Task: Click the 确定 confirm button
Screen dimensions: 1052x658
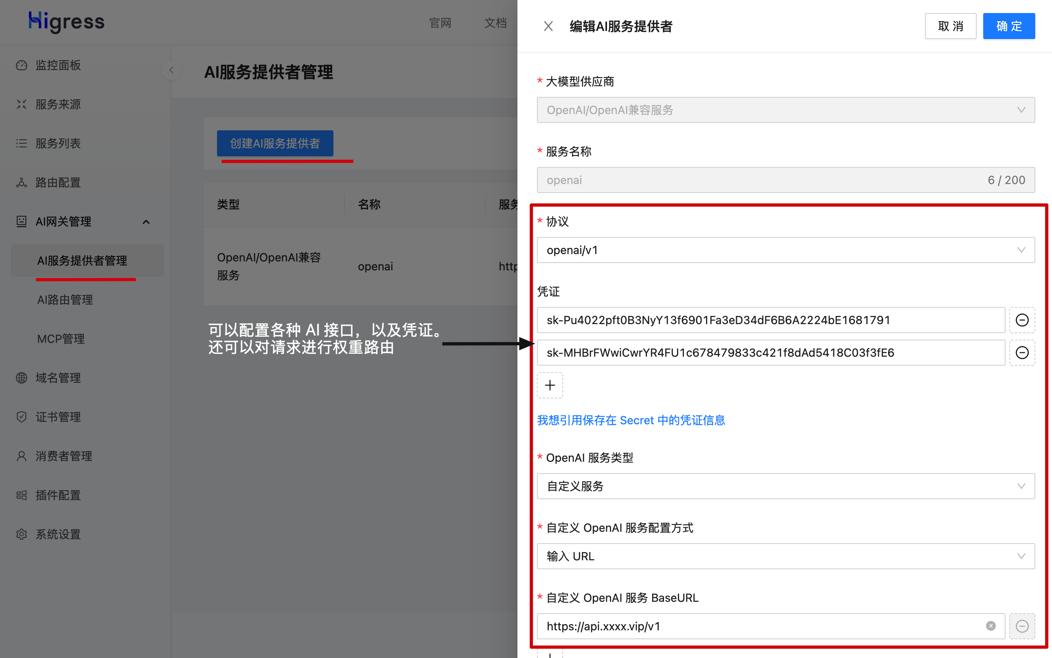Action: (1008, 26)
